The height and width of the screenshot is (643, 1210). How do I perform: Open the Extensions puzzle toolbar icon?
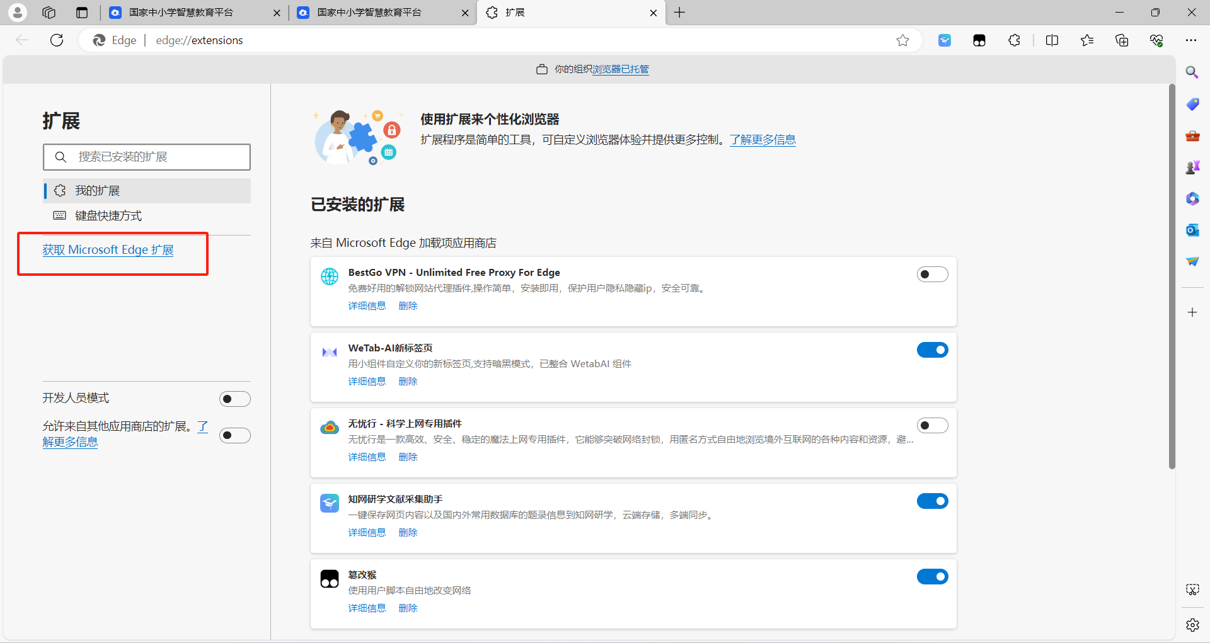1014,40
